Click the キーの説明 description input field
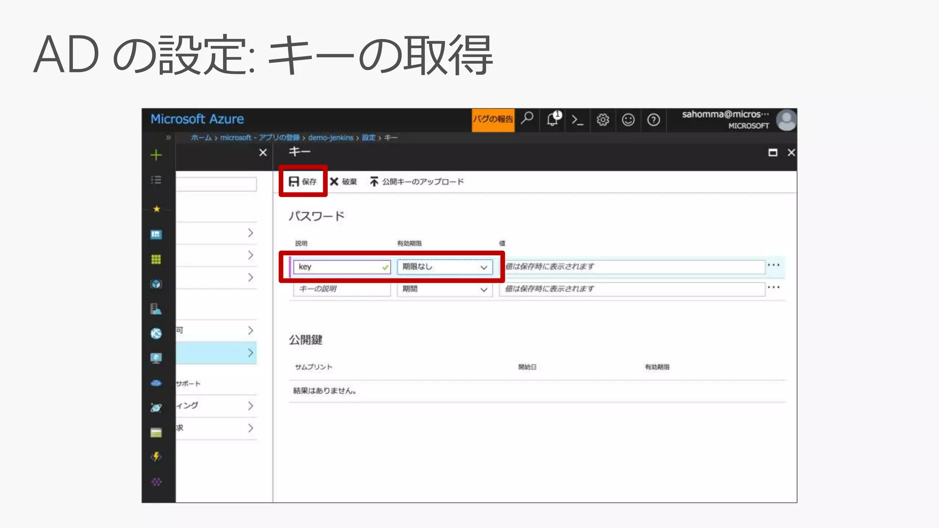This screenshot has width=939, height=528. [342, 289]
